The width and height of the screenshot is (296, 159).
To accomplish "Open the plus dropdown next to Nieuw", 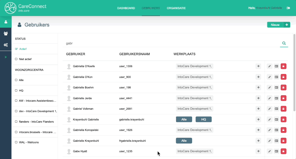I will point(287,25).
